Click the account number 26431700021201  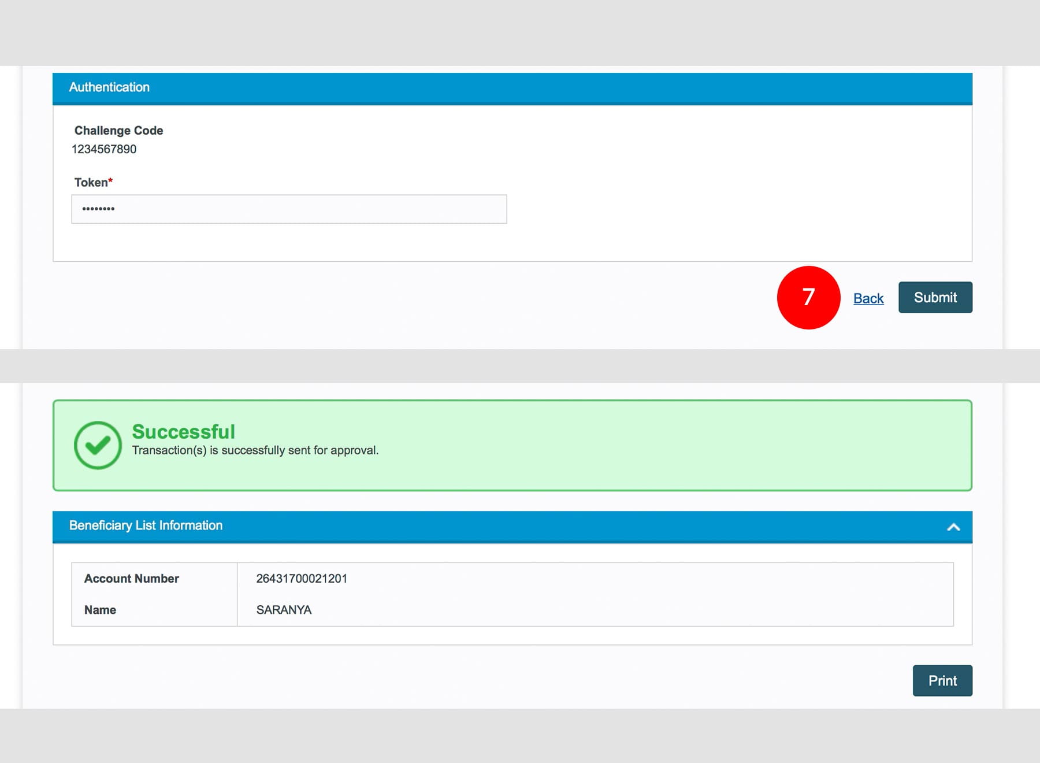coord(302,579)
